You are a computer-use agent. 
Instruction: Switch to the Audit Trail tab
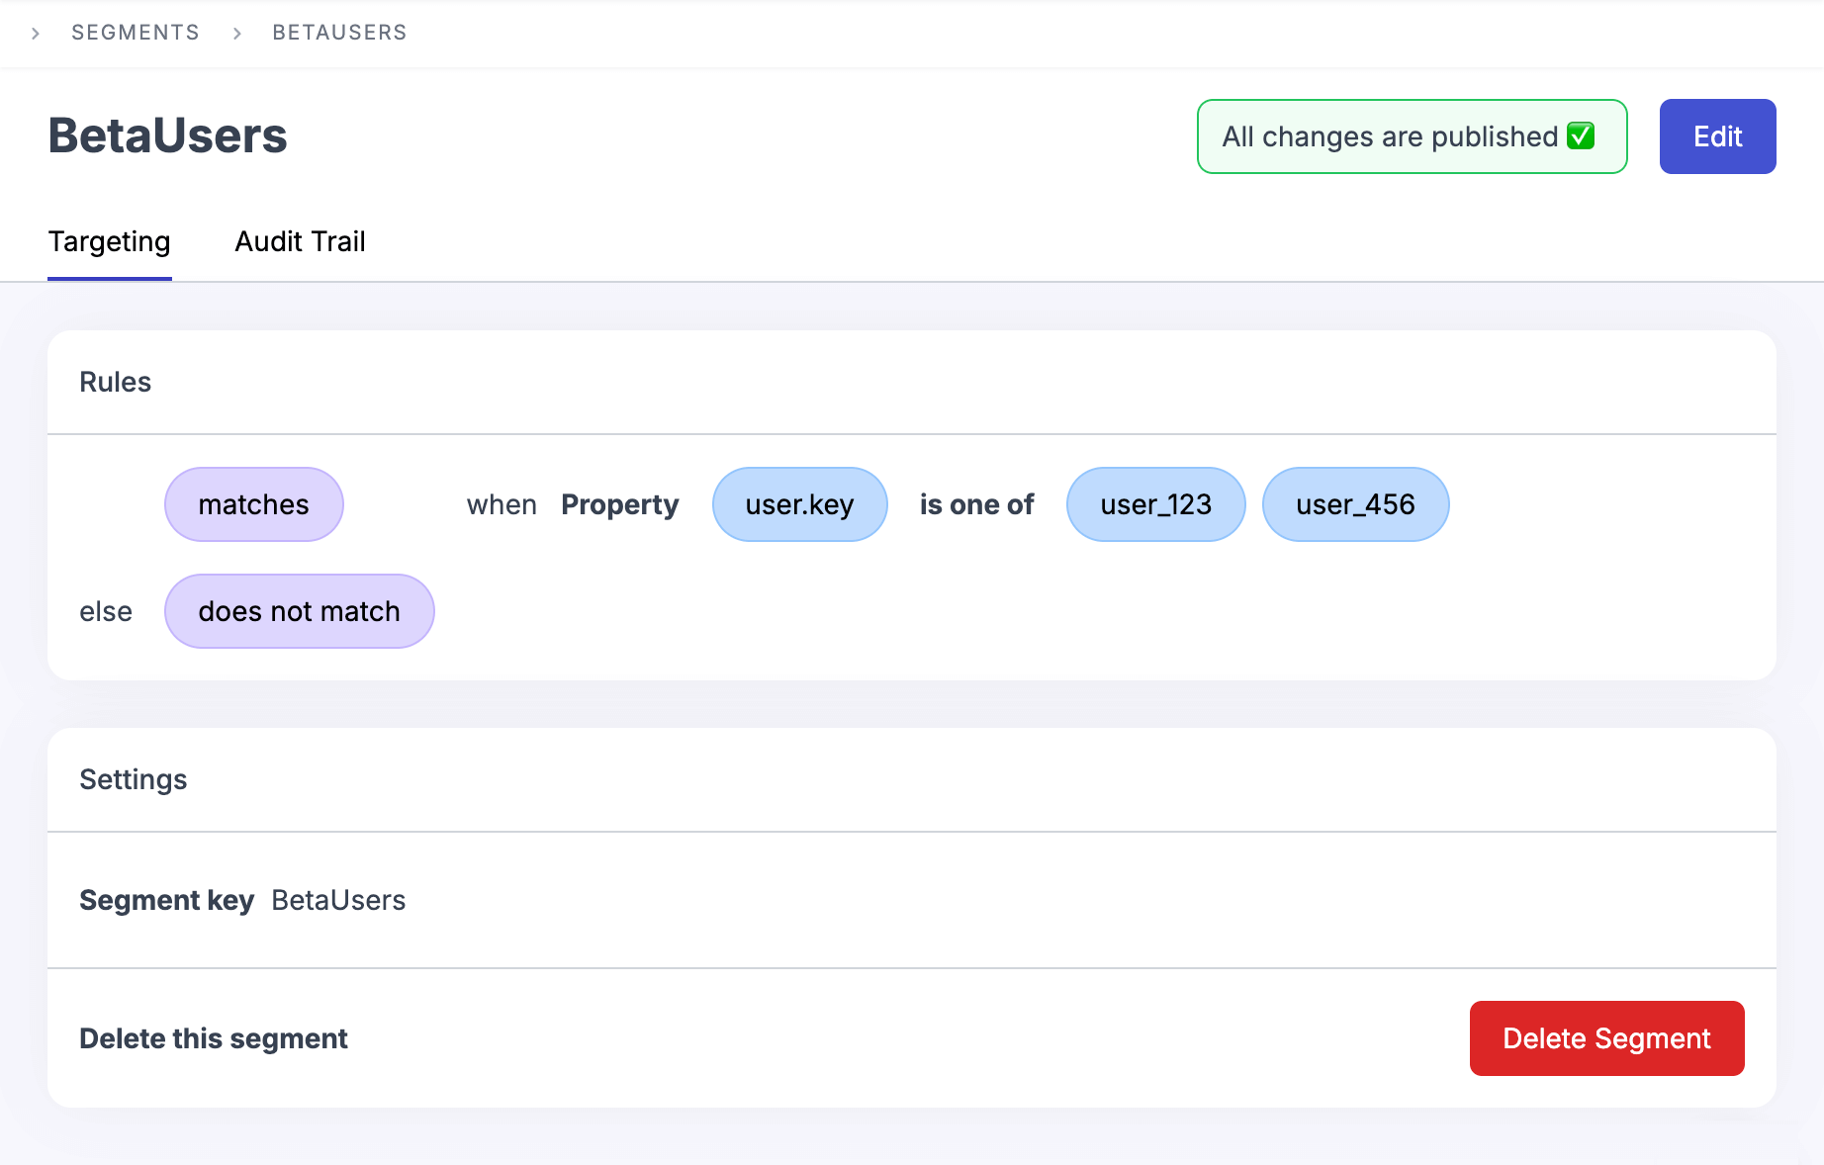(x=300, y=241)
